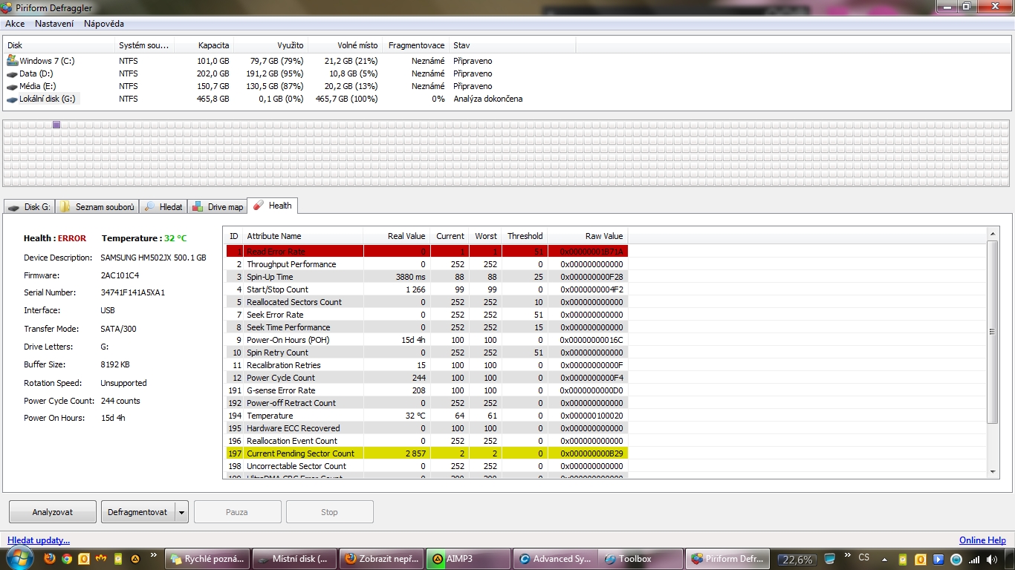The height and width of the screenshot is (570, 1015).
Task: Click the 22,6% usage indicator in taskbar
Action: [x=797, y=560]
